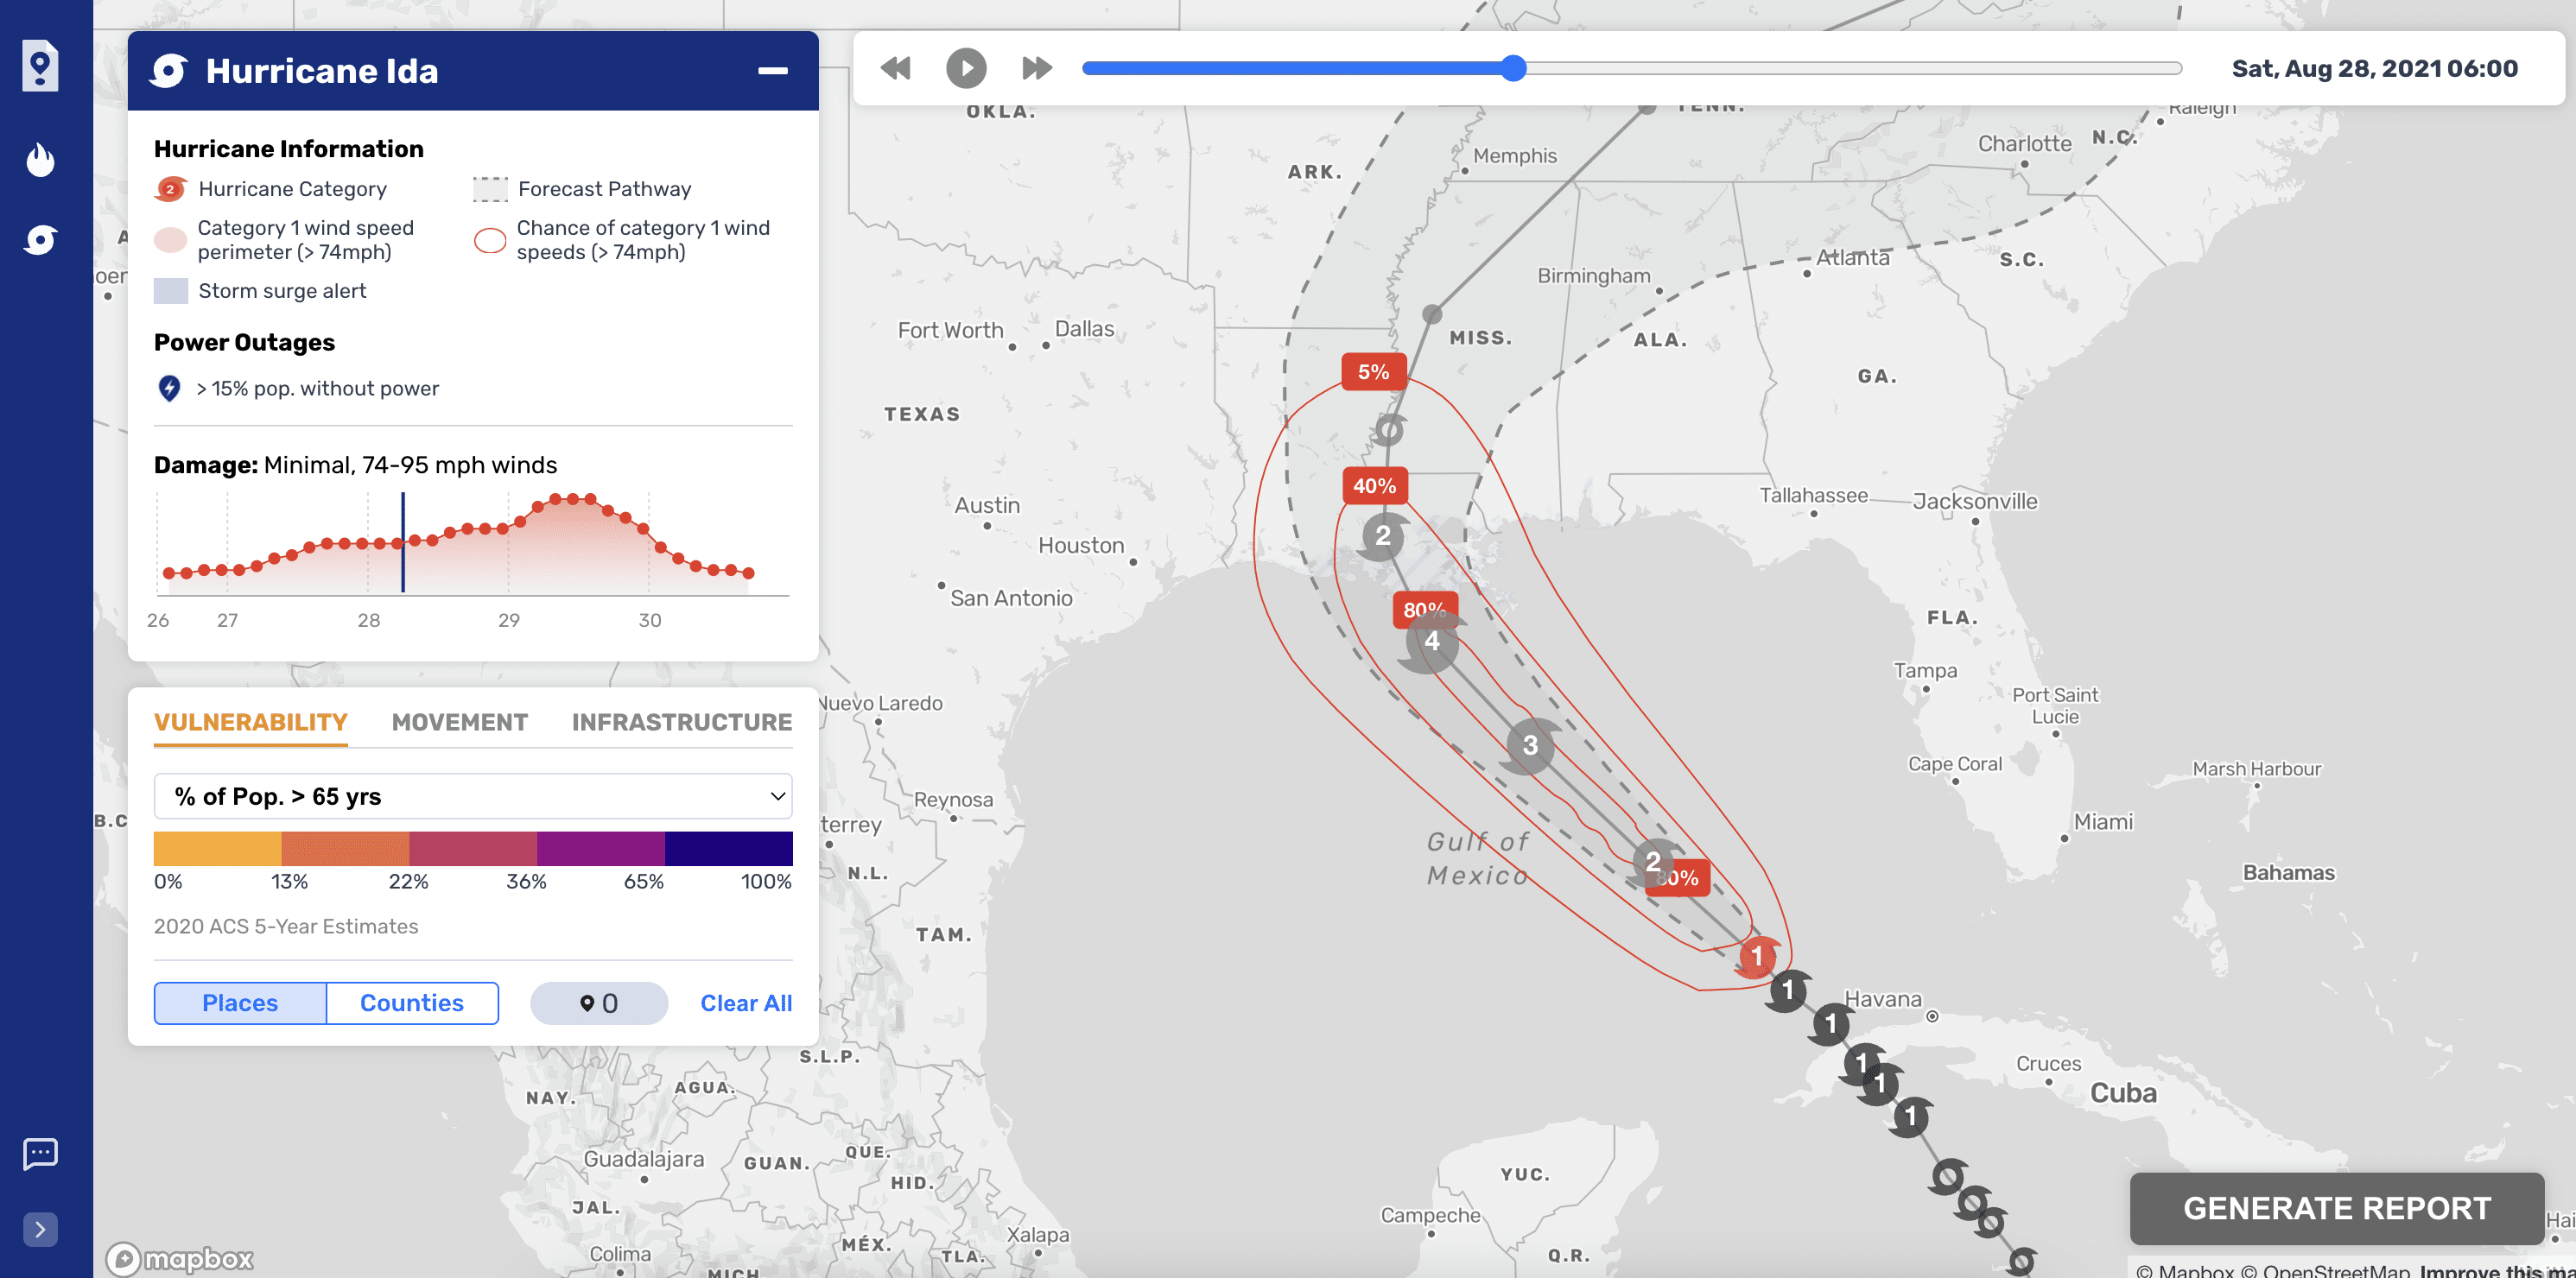Click the Clear All link
The height and width of the screenshot is (1278, 2576).
(x=746, y=1003)
